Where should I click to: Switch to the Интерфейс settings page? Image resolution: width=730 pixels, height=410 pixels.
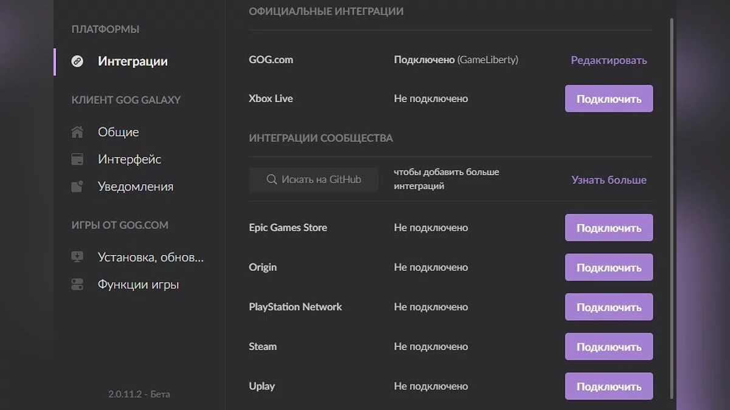point(129,159)
